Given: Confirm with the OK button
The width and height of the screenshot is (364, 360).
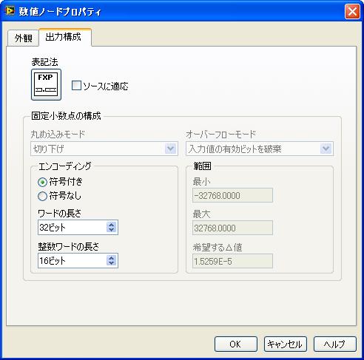Looking at the screenshot, I should [x=236, y=344].
